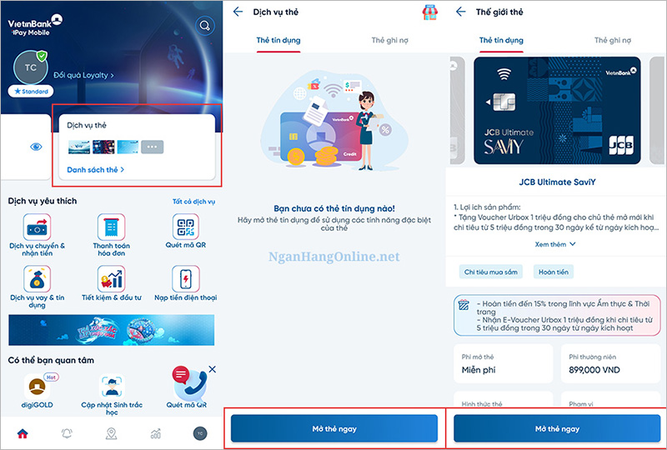Open Danh sách thẻ list
Viewport: 667px width, 450px height.
[96, 170]
